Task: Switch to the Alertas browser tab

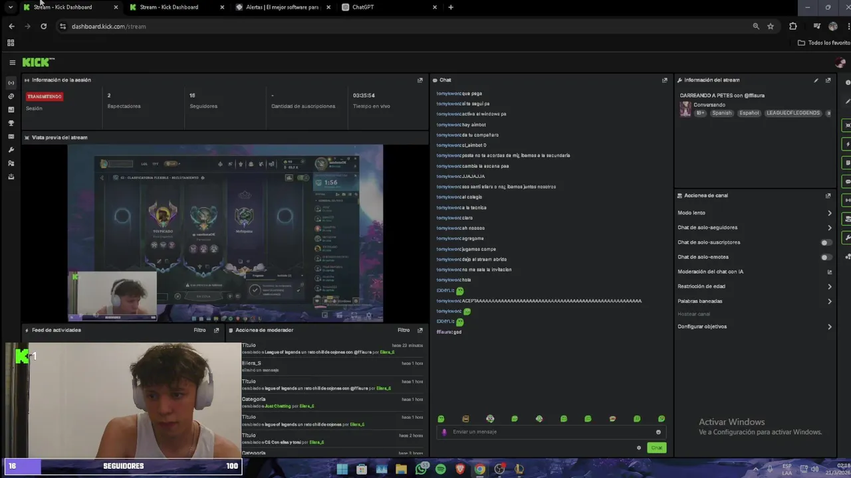Action: pyautogui.click(x=283, y=7)
